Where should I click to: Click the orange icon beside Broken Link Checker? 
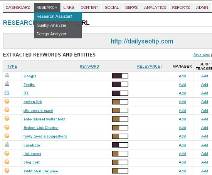click(7, 127)
